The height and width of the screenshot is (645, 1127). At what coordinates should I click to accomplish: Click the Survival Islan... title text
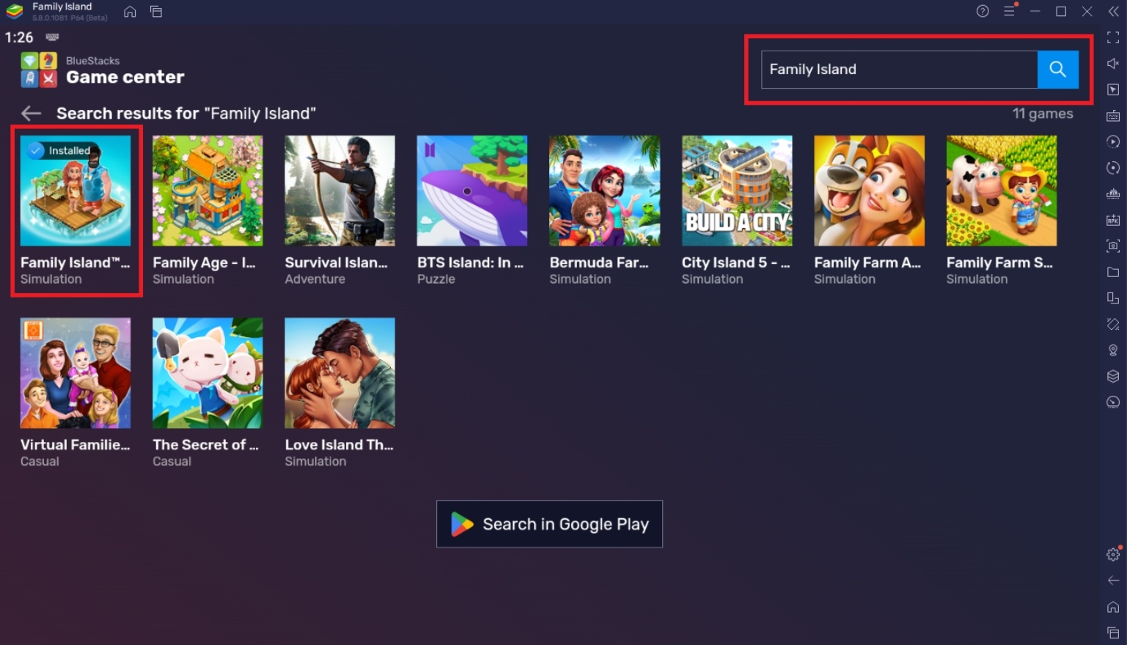point(336,262)
